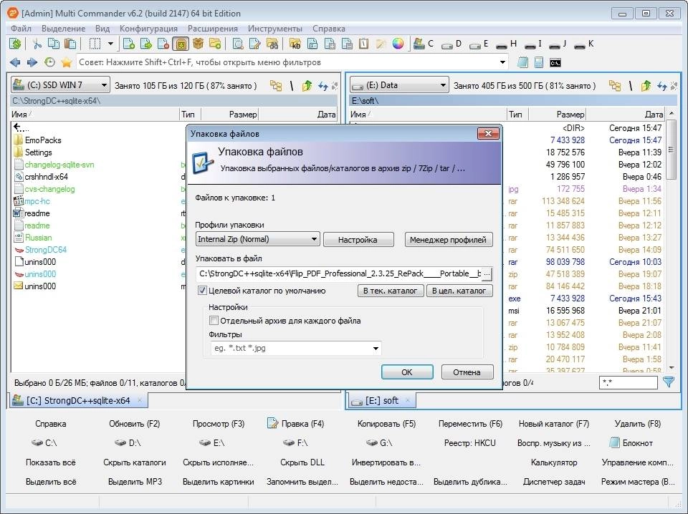Click the Отмена button
The image size is (688, 514).
[467, 372]
